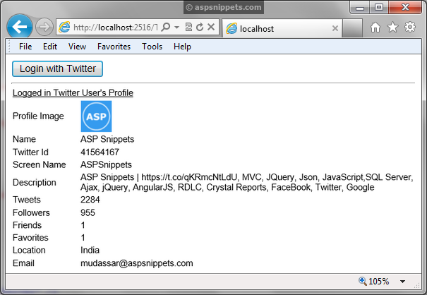427x295 pixels.
Task: Click the Login with Twitter button
Action: pos(57,68)
